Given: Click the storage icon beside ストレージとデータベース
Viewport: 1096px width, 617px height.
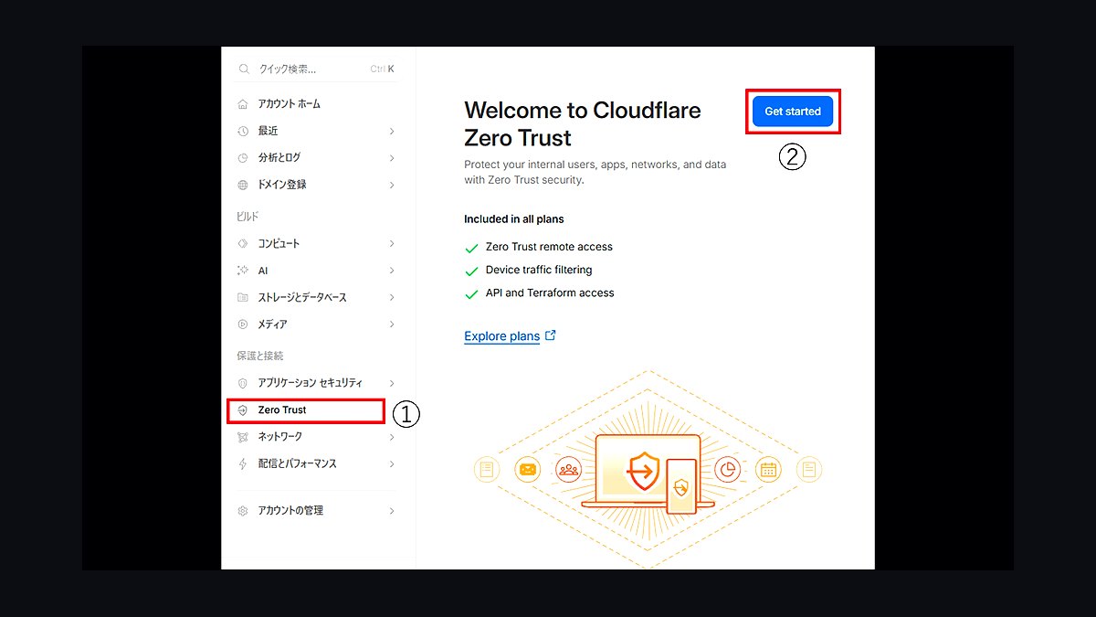Looking at the screenshot, I should tap(242, 298).
